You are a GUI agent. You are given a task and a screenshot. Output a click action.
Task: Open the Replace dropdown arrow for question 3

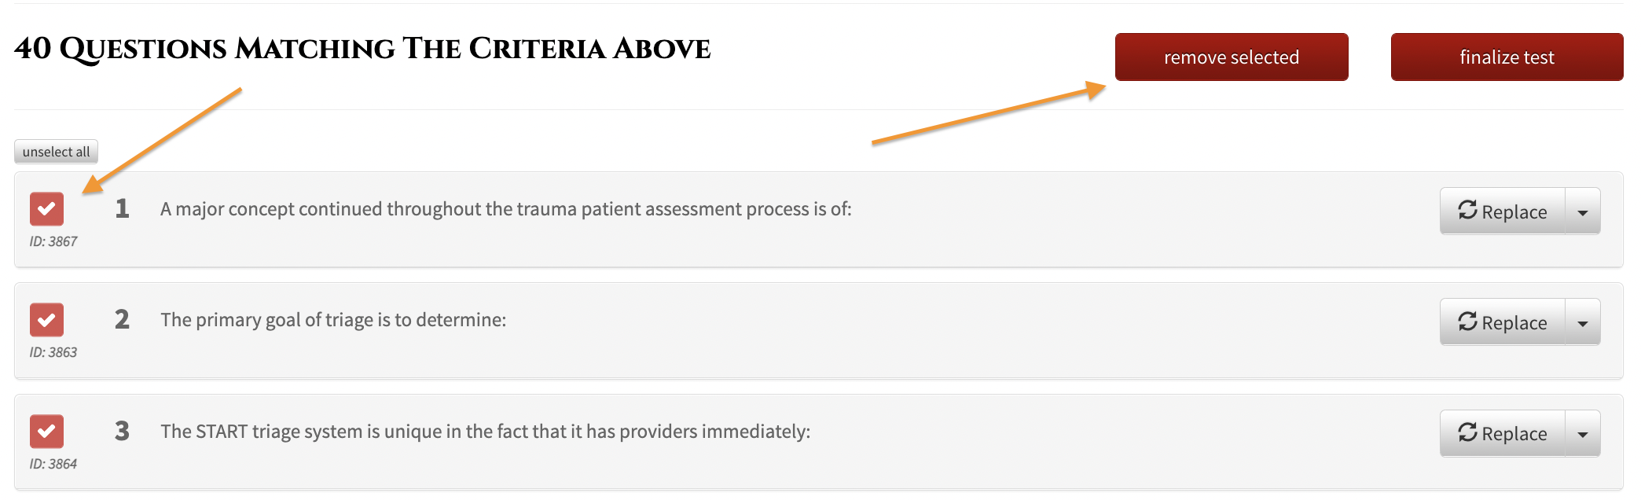tap(1583, 433)
